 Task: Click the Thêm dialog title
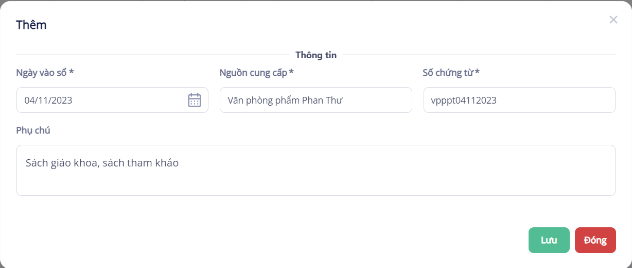tap(31, 25)
